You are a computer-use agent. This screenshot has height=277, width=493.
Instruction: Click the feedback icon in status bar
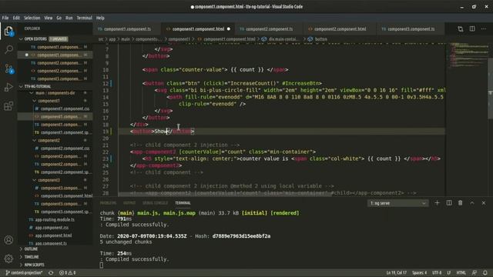pos(475,272)
